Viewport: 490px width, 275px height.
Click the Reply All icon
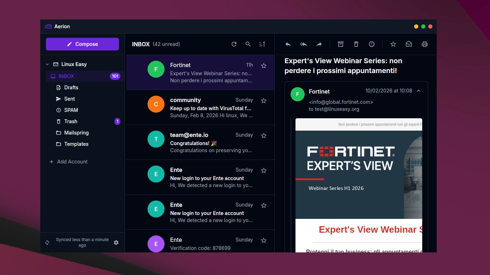[x=303, y=44]
